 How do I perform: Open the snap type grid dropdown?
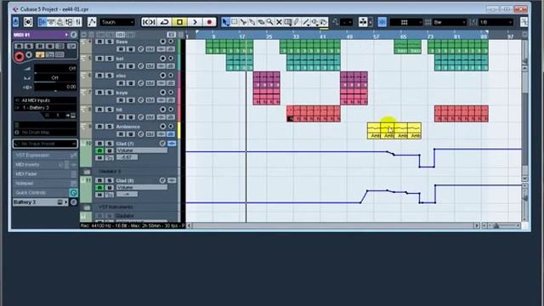[405, 22]
